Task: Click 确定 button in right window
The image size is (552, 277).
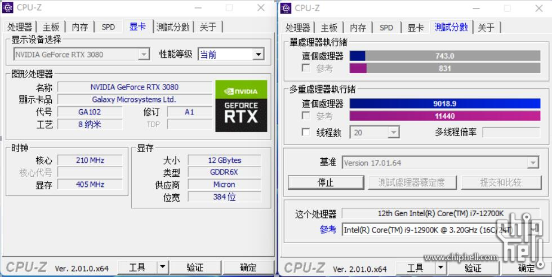Action: coord(527,268)
